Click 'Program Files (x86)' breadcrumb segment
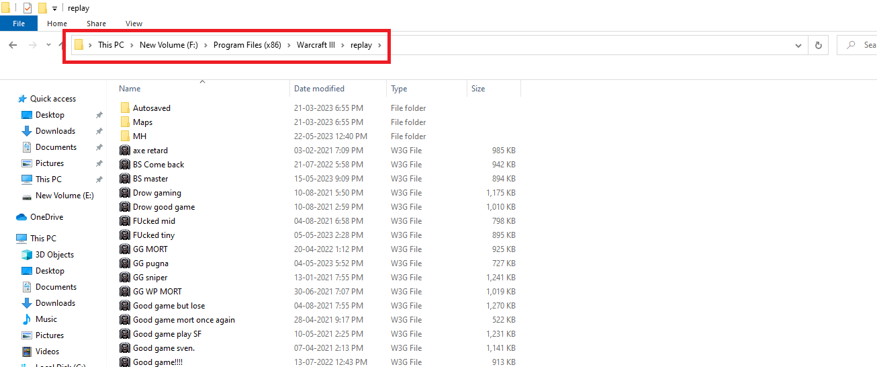Image resolution: width=877 pixels, height=367 pixels. tap(247, 45)
